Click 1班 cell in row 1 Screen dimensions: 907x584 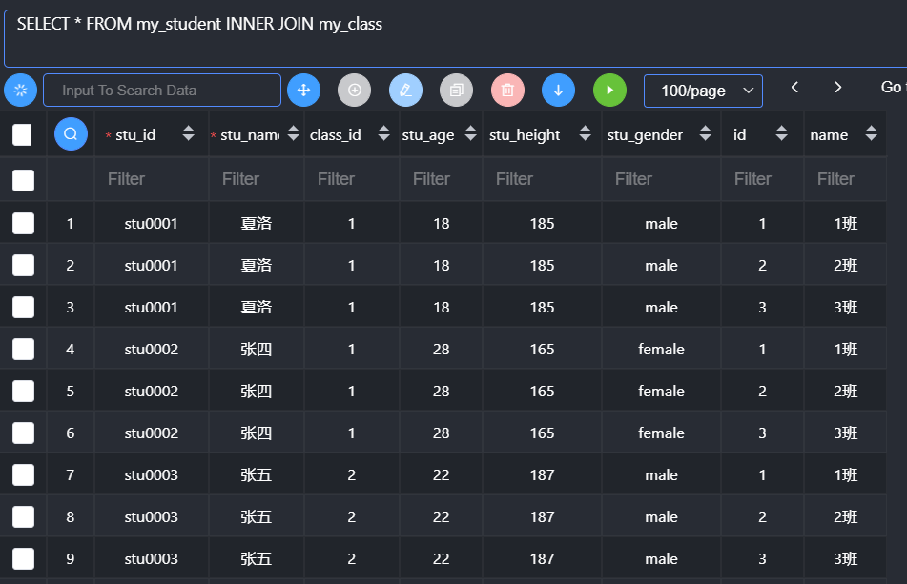[846, 223]
